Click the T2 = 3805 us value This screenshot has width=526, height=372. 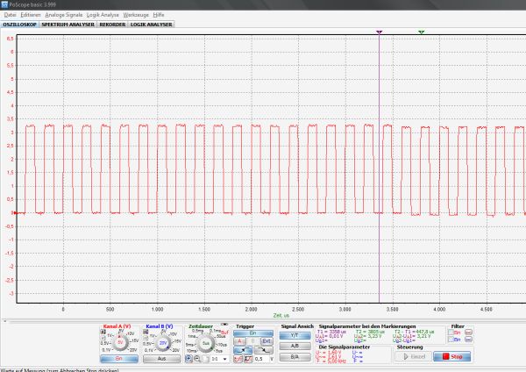pyautogui.click(x=370, y=332)
